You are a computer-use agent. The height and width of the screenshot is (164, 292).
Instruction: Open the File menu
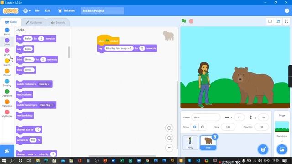tap(37, 11)
